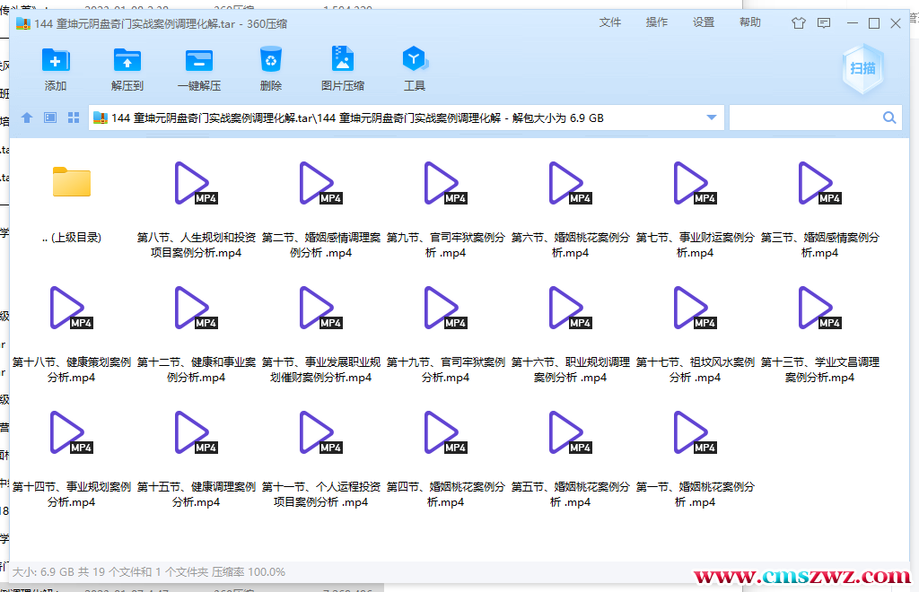Toggle the preview pane view icon
The height and width of the screenshot is (592, 919).
pyautogui.click(x=49, y=118)
